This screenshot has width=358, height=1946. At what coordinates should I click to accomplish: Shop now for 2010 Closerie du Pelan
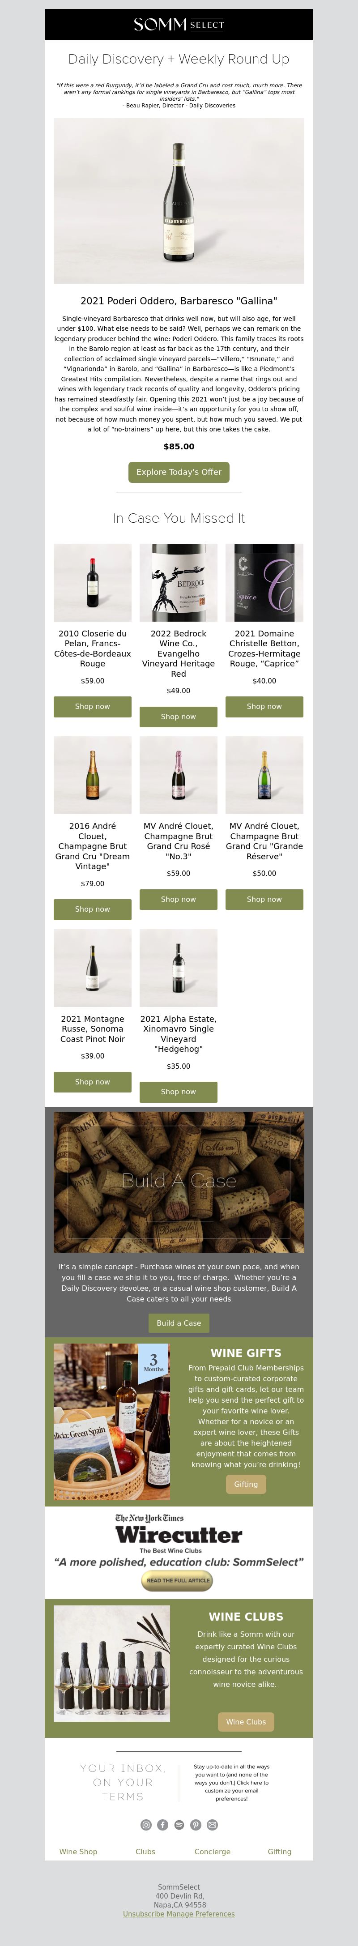pyautogui.click(x=92, y=706)
